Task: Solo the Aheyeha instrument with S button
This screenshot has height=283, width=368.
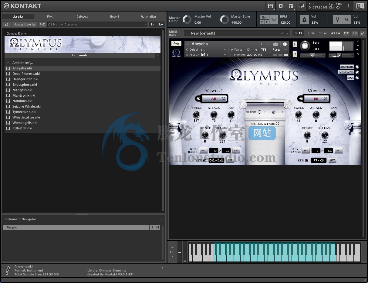Action: pyautogui.click(x=295, y=44)
